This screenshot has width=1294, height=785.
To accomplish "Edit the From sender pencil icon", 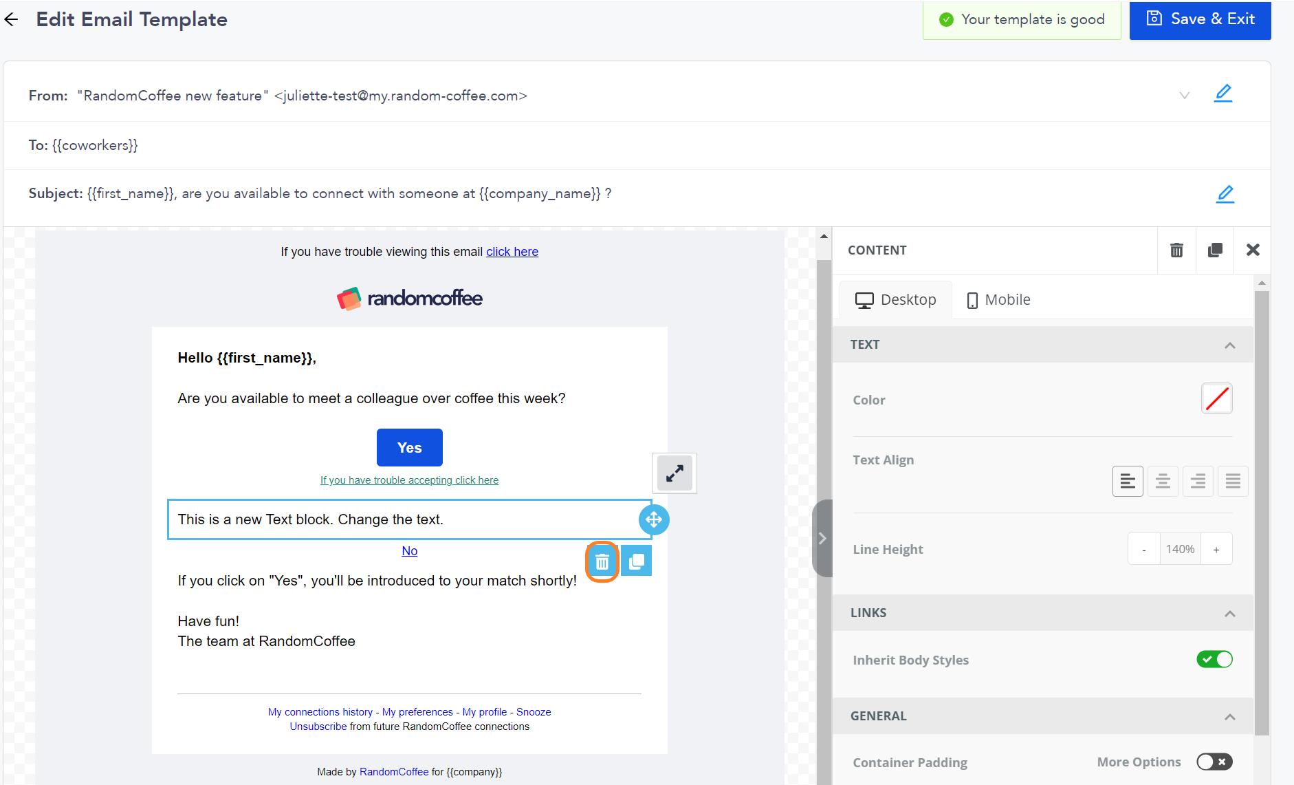I will [x=1222, y=94].
